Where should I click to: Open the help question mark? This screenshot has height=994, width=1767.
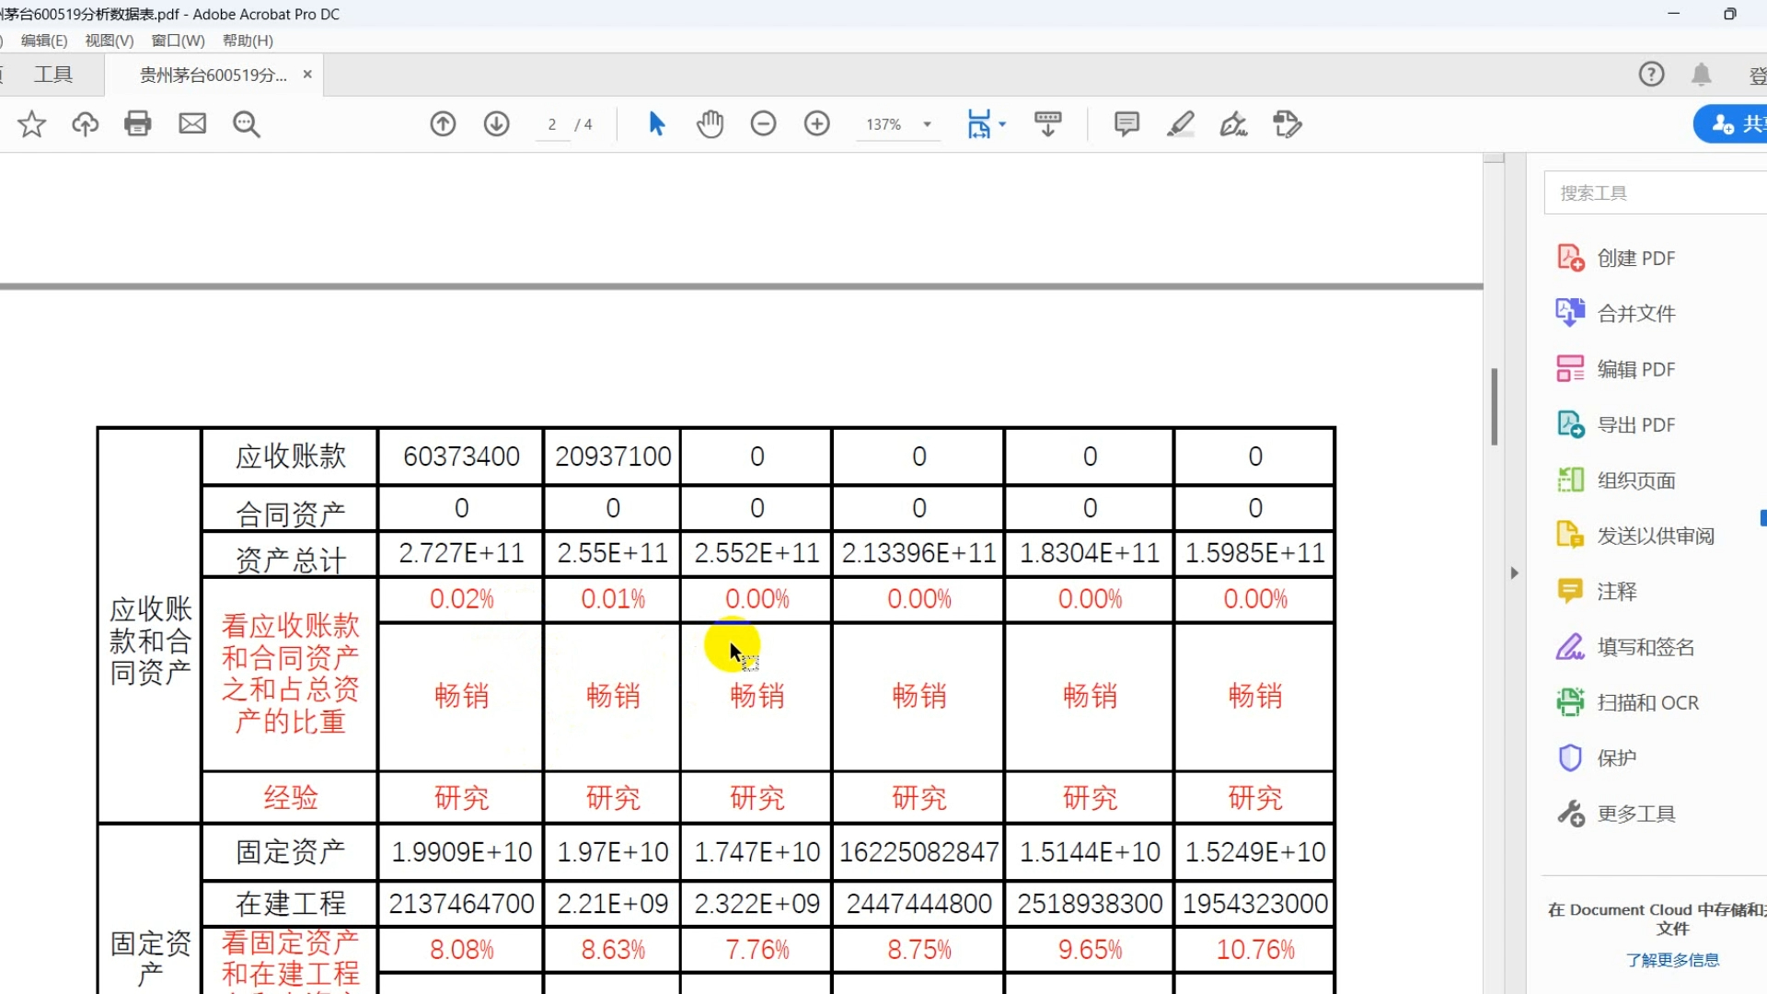(x=1651, y=75)
